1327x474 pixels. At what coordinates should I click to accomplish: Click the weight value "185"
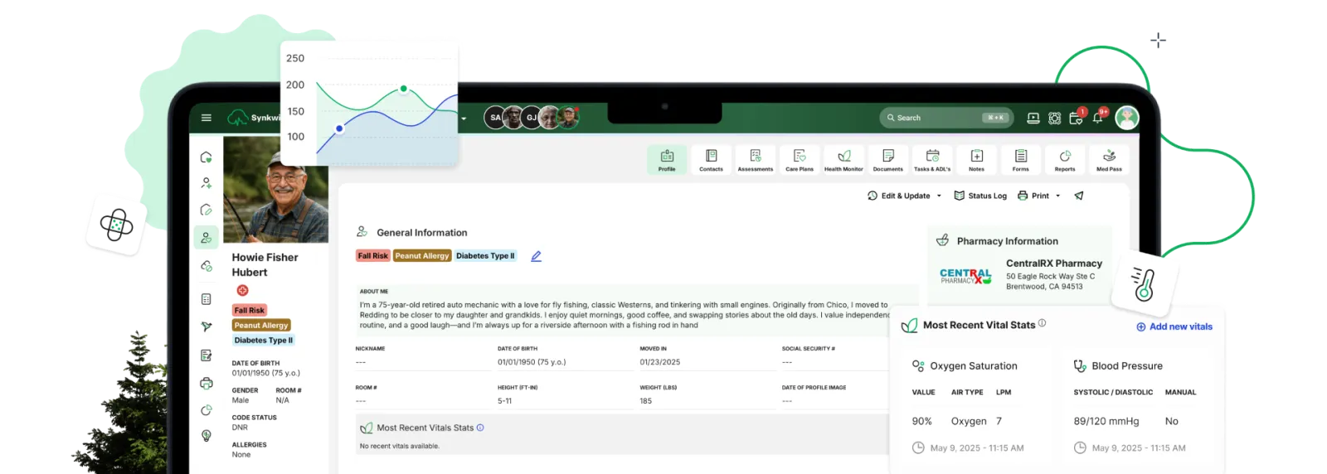coord(646,401)
